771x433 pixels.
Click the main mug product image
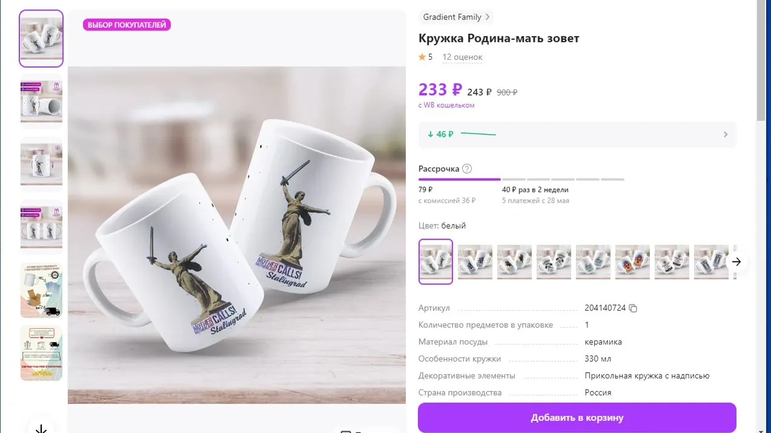coord(236,235)
